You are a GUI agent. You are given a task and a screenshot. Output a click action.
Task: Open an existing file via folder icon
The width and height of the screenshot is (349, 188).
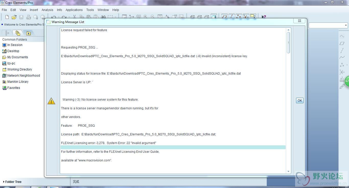[14, 17]
